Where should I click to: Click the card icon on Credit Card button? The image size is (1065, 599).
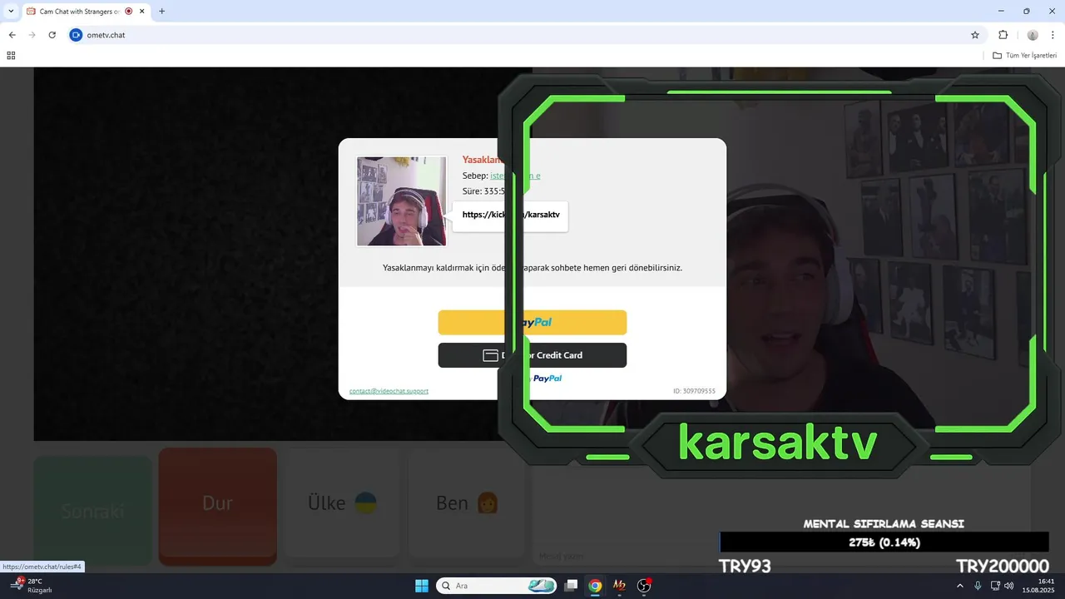click(x=490, y=355)
